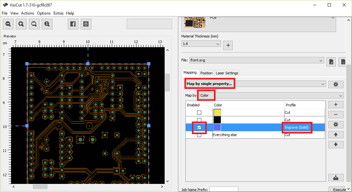This screenshot has height=192, width=352.
Task: Select the blue color swatch
Action: pos(217,127)
